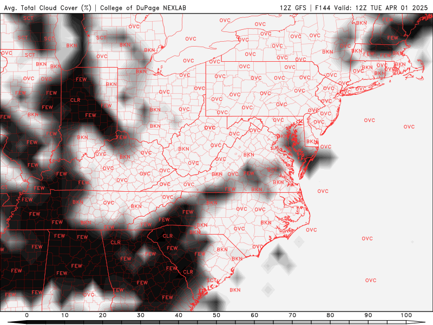Viewport: 433px width, 325px height.
Task: Click the '100' value on the color scale
Action: click(406, 315)
